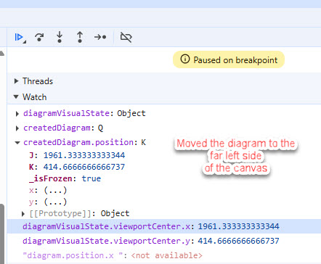Click the vertical scrollbar on left

pos(2,234)
